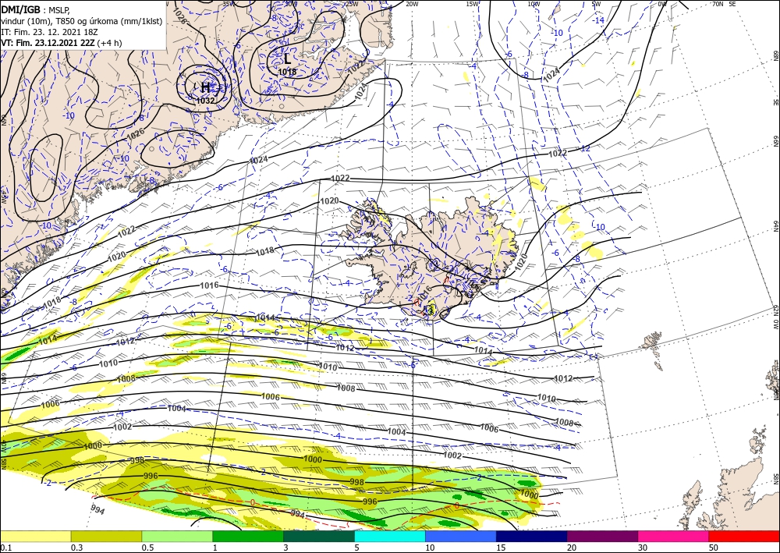The width and height of the screenshot is (780, 553).
Task: Click the legend value 50
Action: point(714,548)
